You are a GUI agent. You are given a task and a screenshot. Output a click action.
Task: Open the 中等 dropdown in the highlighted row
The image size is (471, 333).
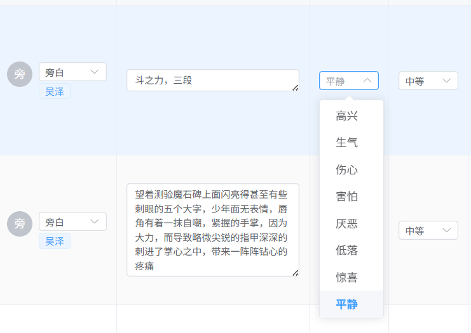coord(428,81)
